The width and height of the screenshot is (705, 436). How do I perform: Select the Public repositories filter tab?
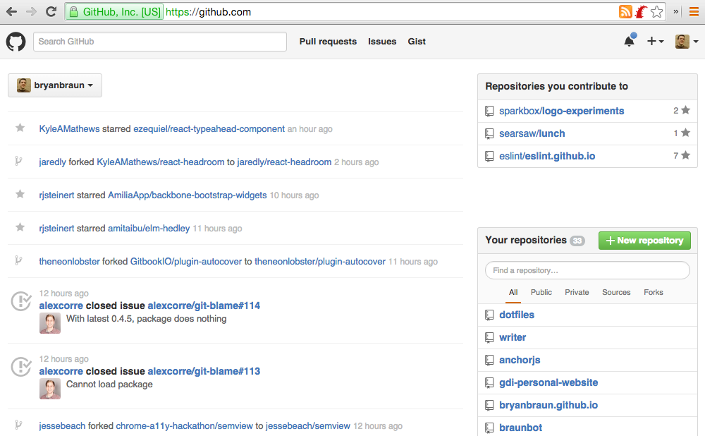click(x=541, y=293)
